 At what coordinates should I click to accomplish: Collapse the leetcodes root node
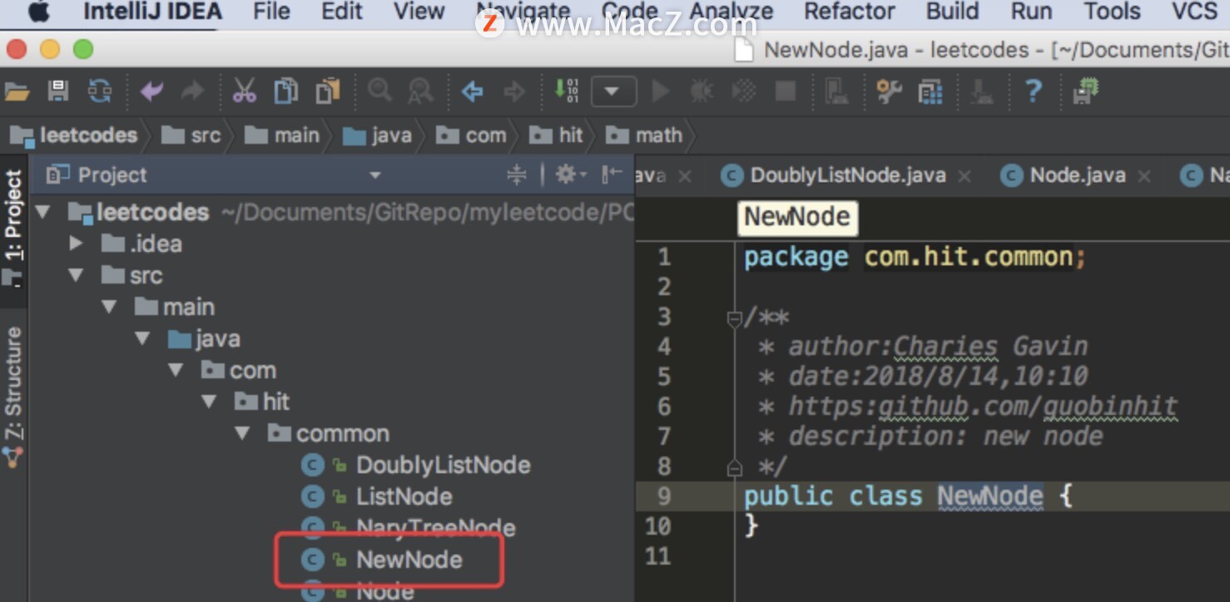click(43, 212)
